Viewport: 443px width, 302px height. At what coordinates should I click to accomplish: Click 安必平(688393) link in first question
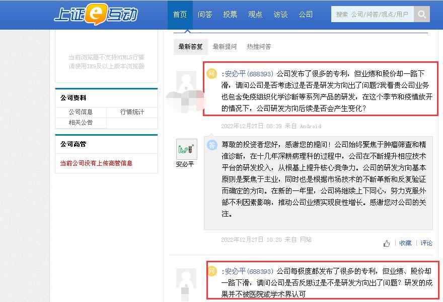[249, 74]
